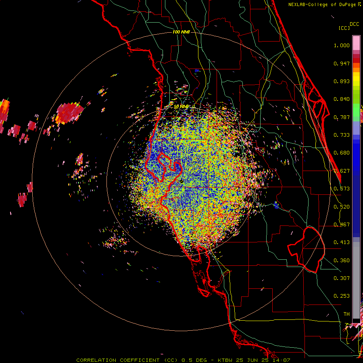Click the DCC product label above the color bar
The image size is (363, 363).
tap(354, 24)
